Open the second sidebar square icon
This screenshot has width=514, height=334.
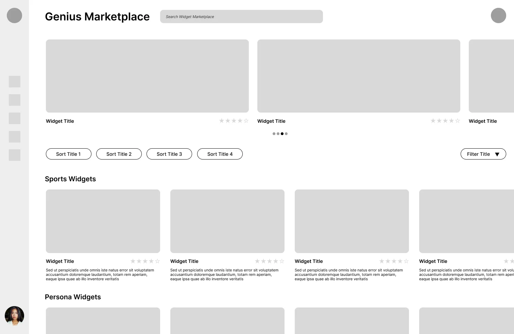[x=15, y=100]
